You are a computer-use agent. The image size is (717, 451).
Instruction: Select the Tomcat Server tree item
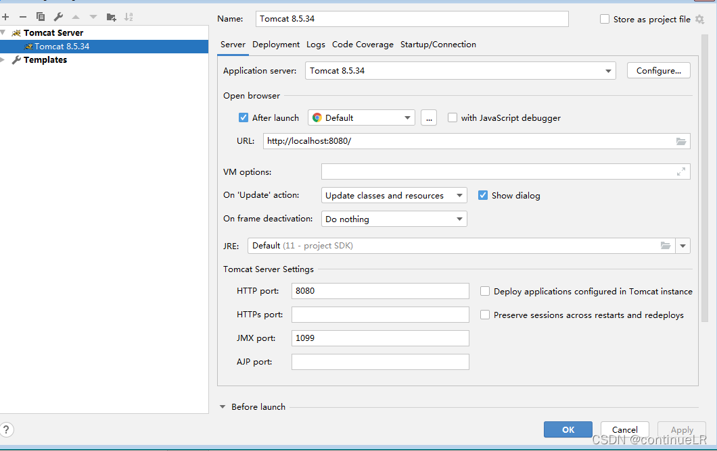[53, 33]
